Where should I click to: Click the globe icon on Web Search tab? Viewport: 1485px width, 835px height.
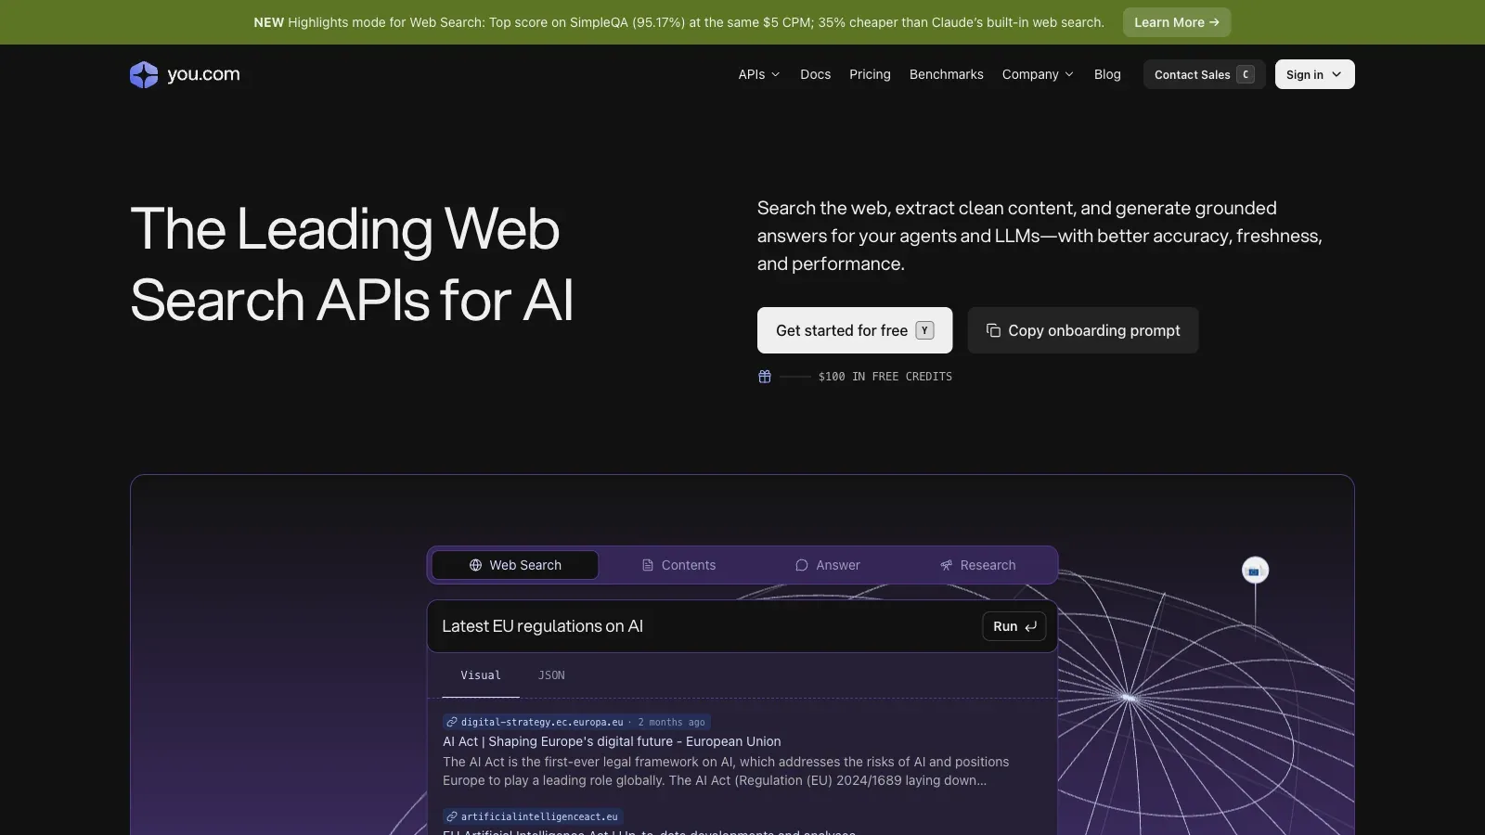pos(475,565)
